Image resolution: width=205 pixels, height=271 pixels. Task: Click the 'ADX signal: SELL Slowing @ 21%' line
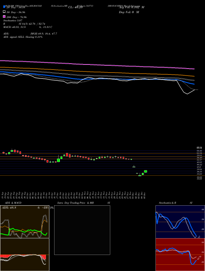tap(23, 37)
